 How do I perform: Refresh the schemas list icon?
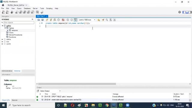coord(32,19)
